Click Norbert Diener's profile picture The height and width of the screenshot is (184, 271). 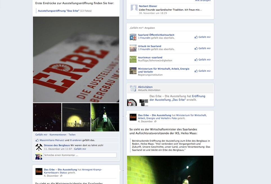click(134, 8)
